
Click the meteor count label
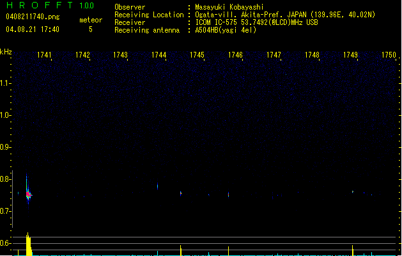(x=91, y=20)
